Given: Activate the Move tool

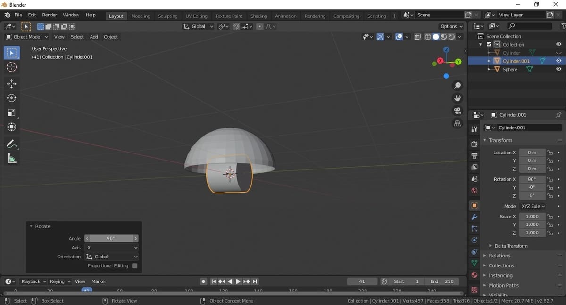Looking at the screenshot, I should [x=12, y=84].
